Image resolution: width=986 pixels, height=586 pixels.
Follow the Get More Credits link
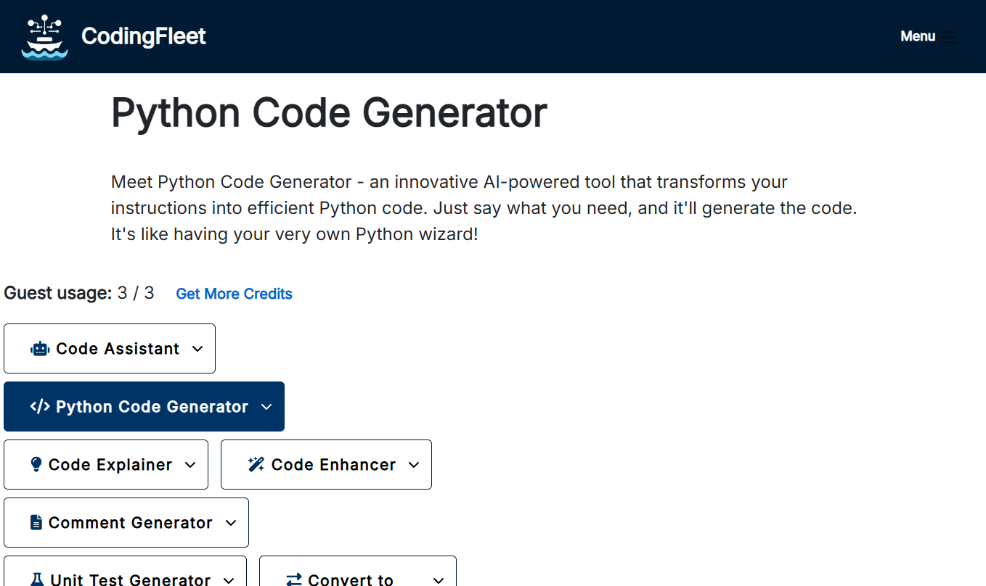click(234, 294)
